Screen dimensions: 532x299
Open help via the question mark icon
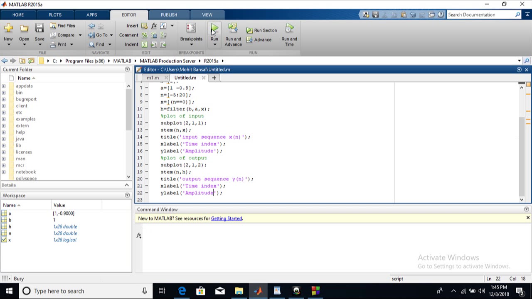(441, 15)
